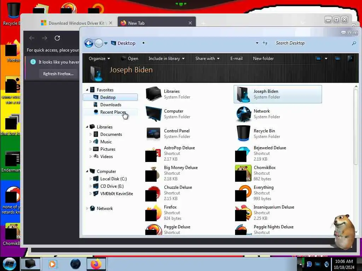Select Pictures library

point(107,149)
